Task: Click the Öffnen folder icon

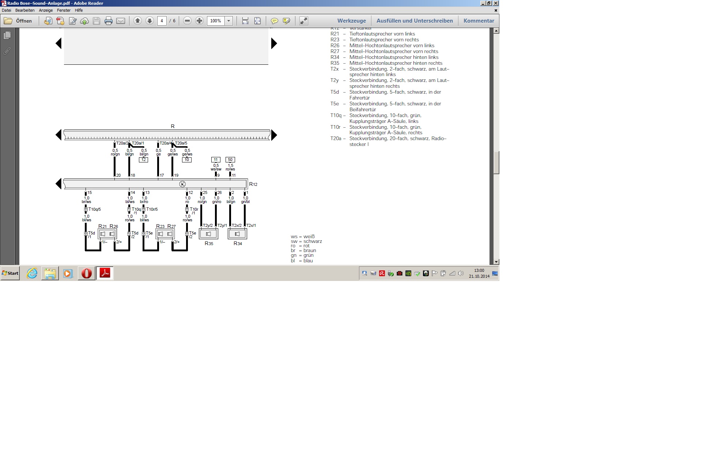Action: coord(8,21)
